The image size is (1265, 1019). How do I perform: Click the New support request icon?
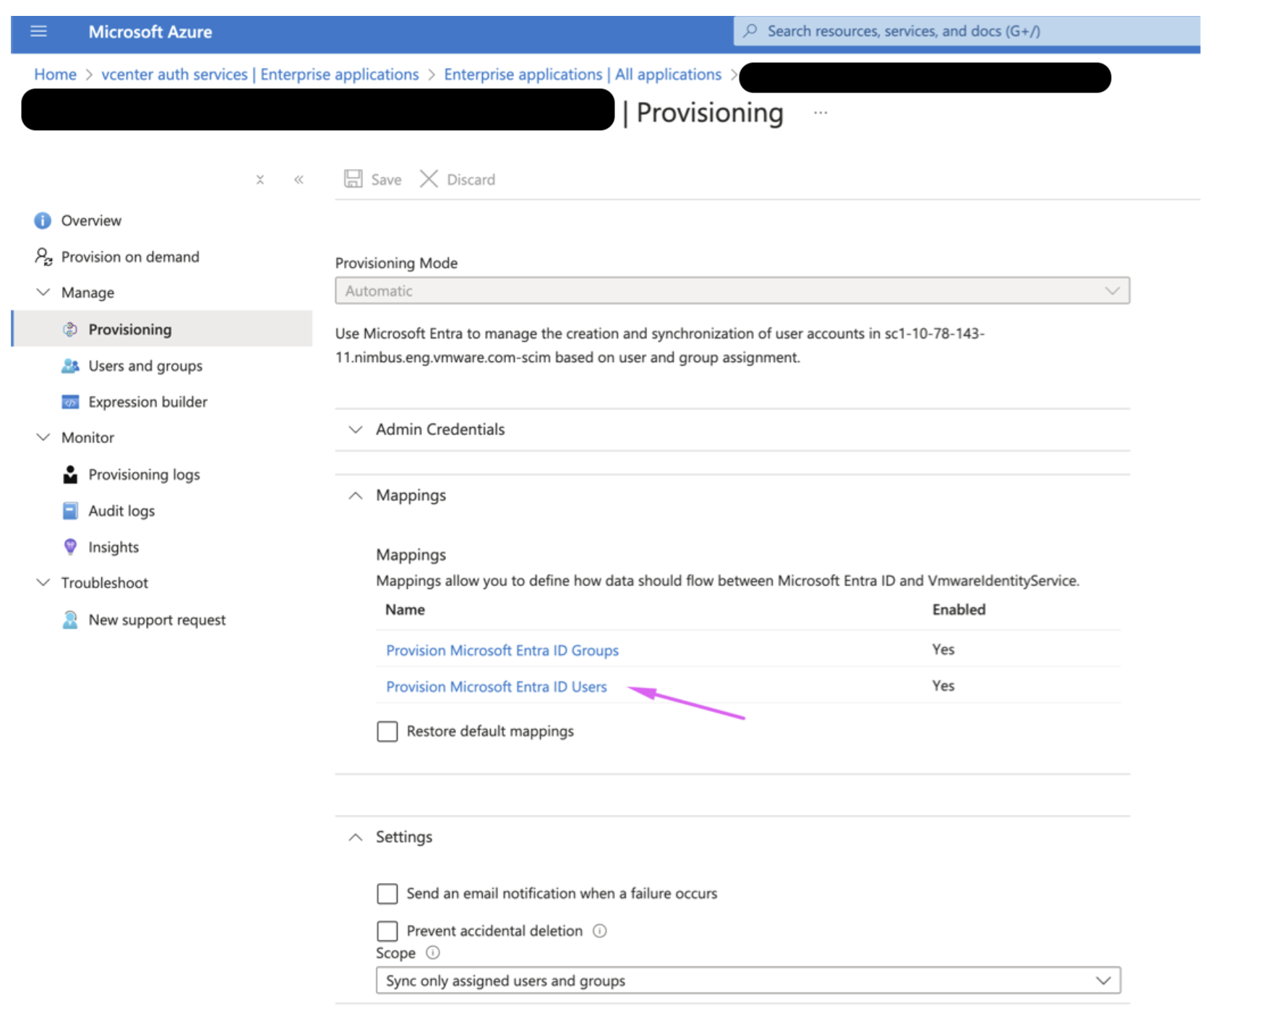(x=70, y=620)
